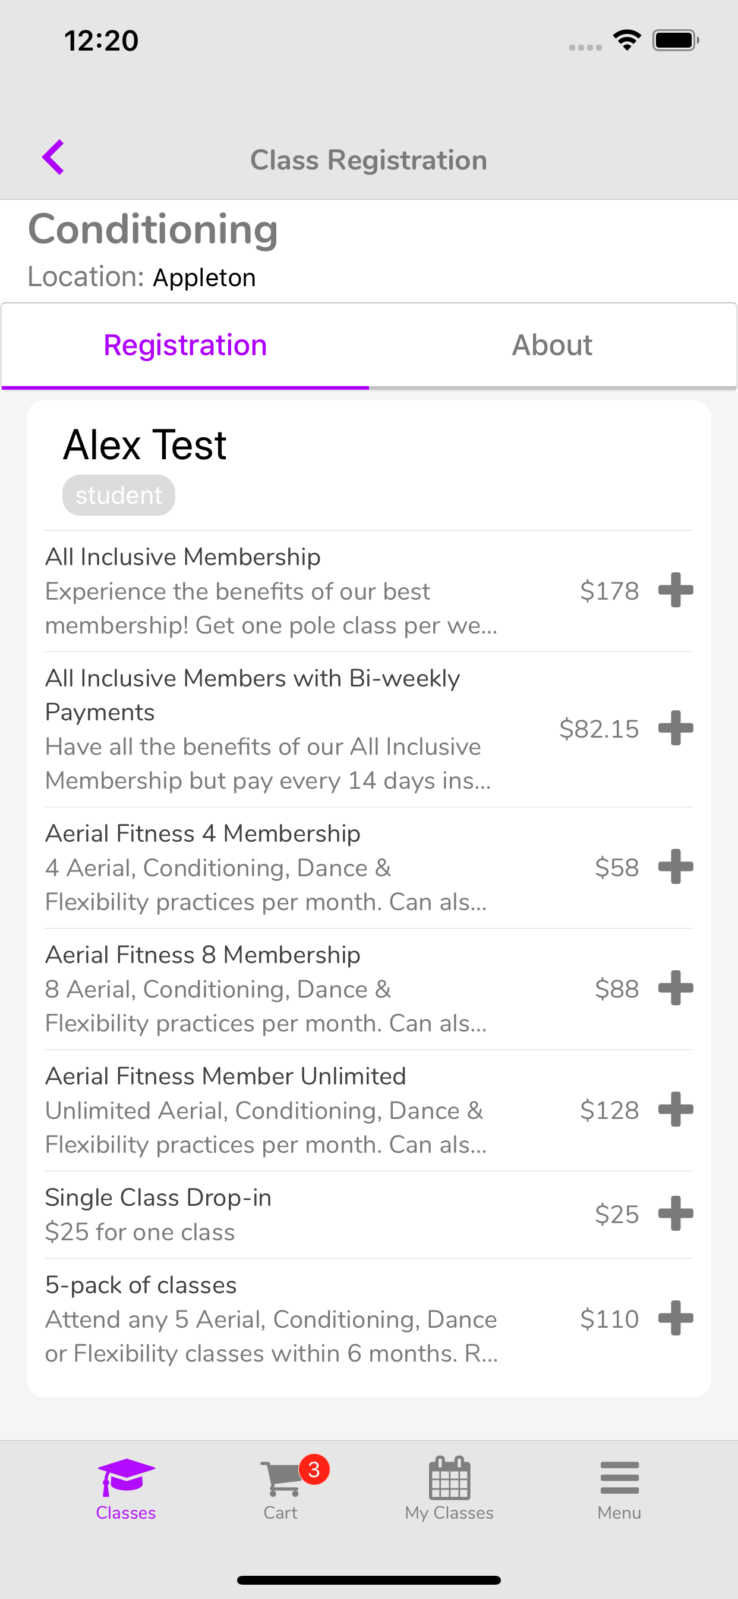Add Aerial Fitness Member Unlimited plus icon
Image resolution: width=738 pixels, height=1599 pixels.
click(x=676, y=1109)
